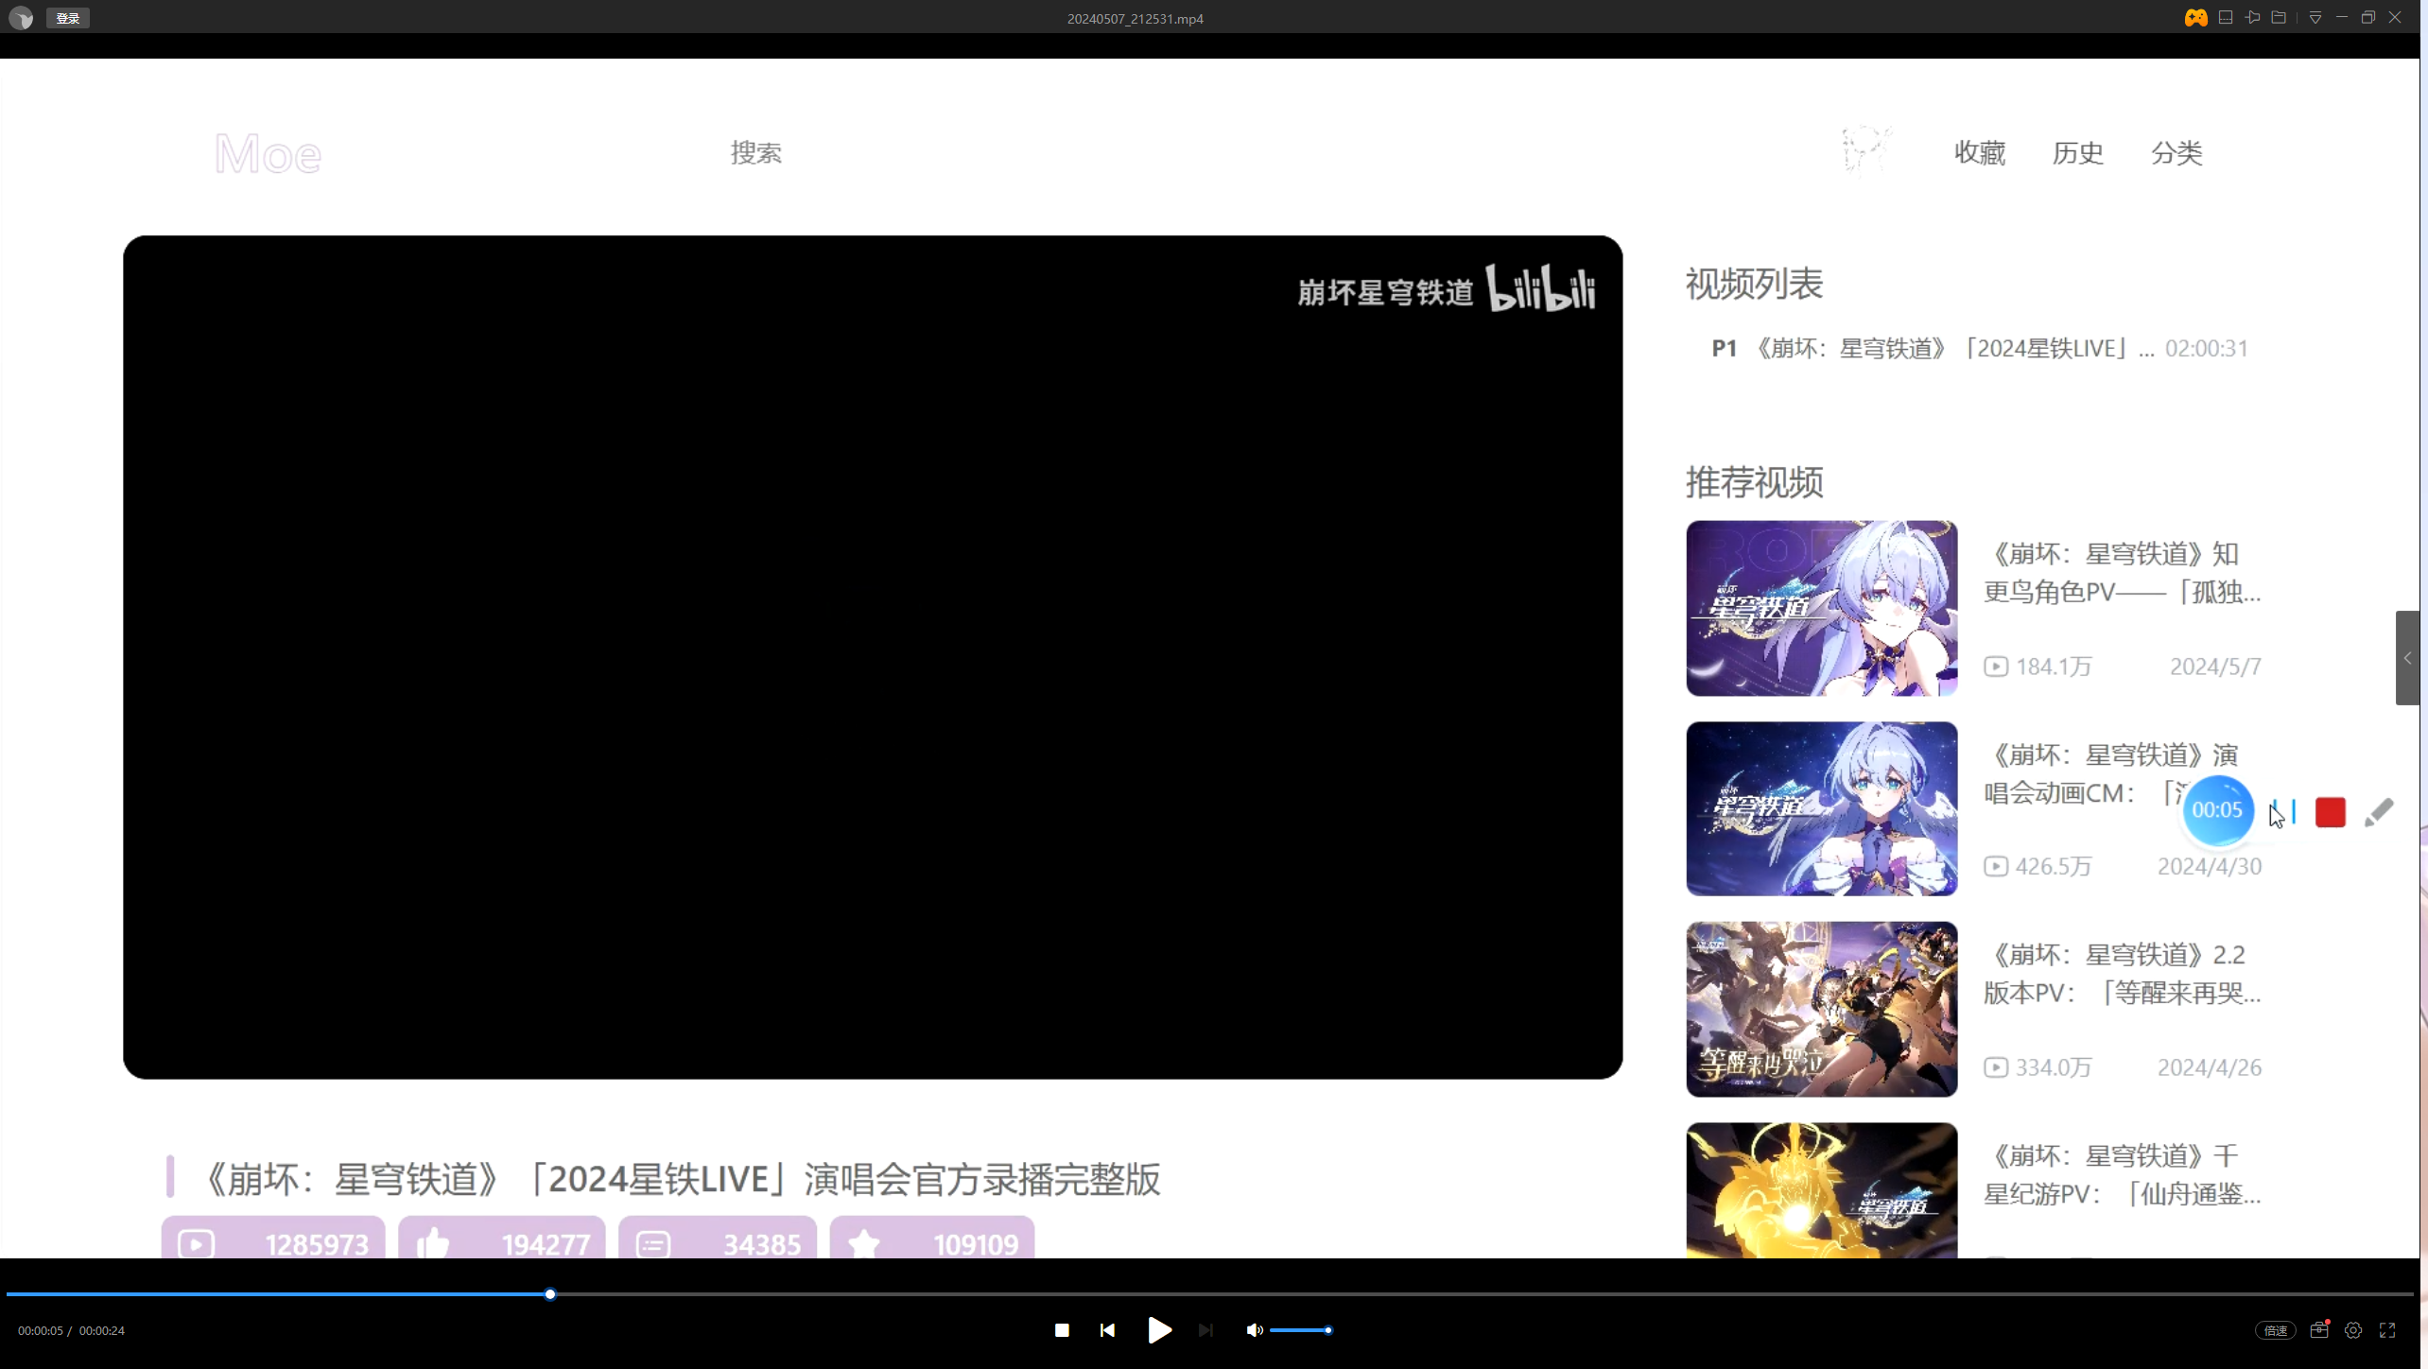
Task: Click the 登录 login button
Action: [67, 18]
